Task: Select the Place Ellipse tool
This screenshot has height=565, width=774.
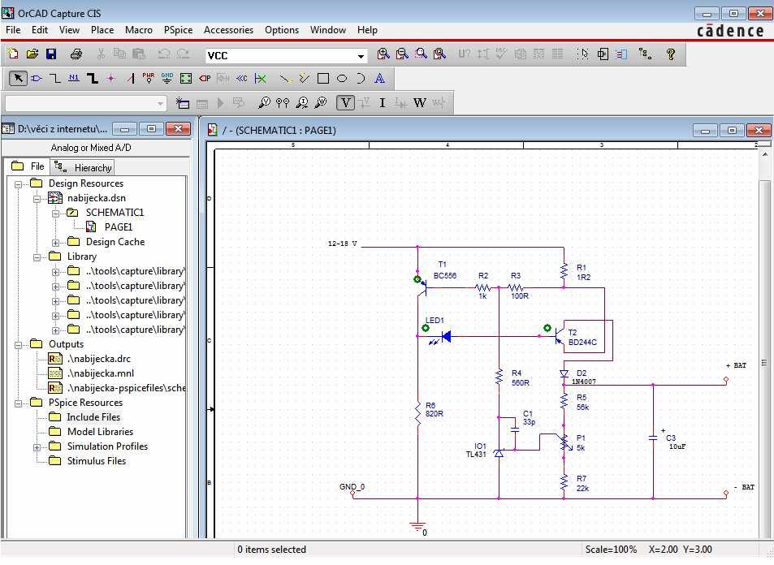Action: (x=342, y=79)
